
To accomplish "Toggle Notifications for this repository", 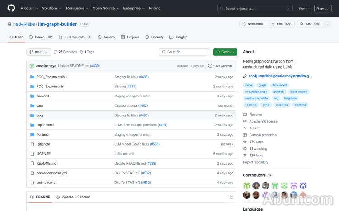I will click(253, 24).
